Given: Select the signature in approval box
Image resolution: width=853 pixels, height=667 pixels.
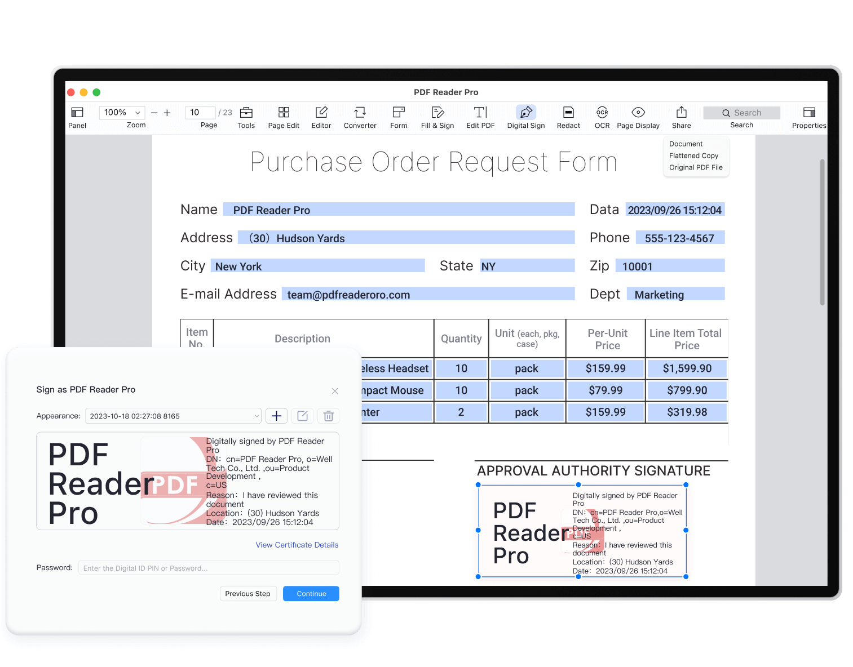Looking at the screenshot, I should (x=582, y=531).
